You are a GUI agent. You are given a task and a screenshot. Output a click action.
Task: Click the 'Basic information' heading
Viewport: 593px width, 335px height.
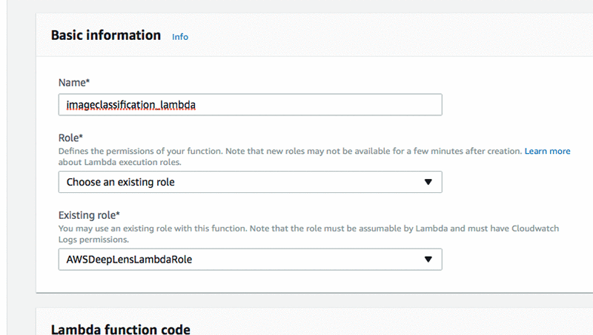point(106,35)
